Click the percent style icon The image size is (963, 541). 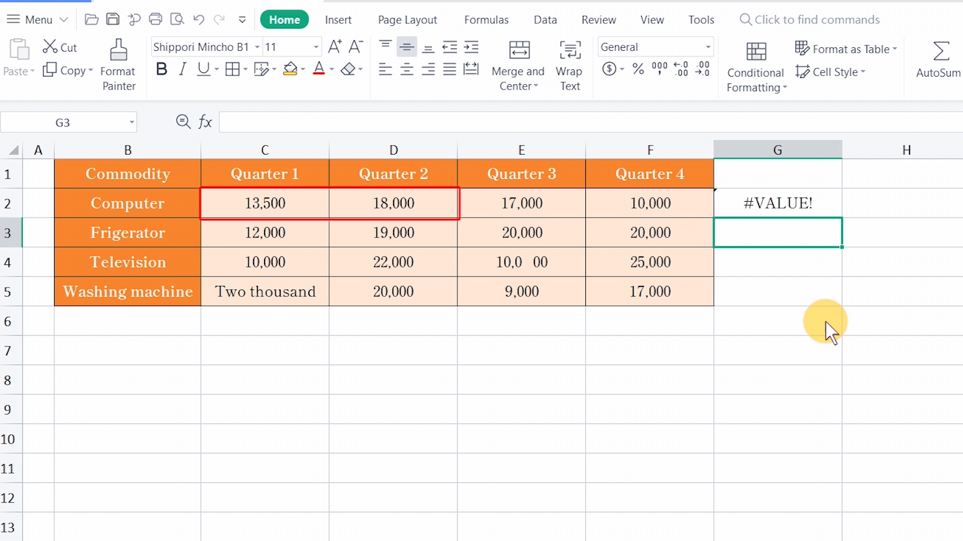[x=638, y=69]
